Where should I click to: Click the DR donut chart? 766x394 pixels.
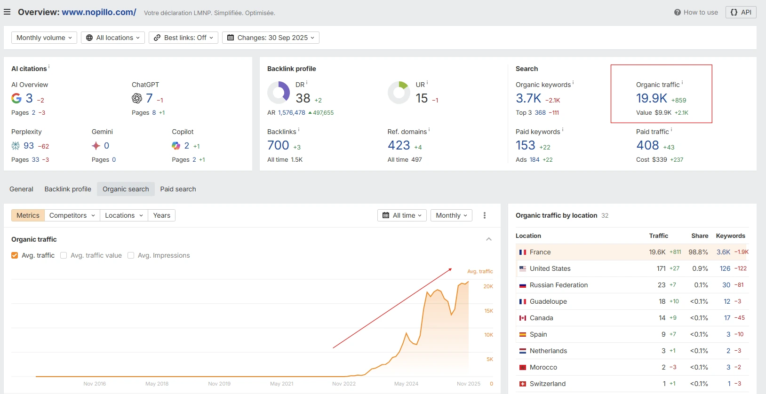pos(279,93)
